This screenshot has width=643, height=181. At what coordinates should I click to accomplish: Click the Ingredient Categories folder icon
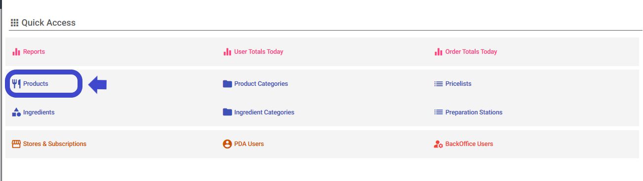coord(227,112)
